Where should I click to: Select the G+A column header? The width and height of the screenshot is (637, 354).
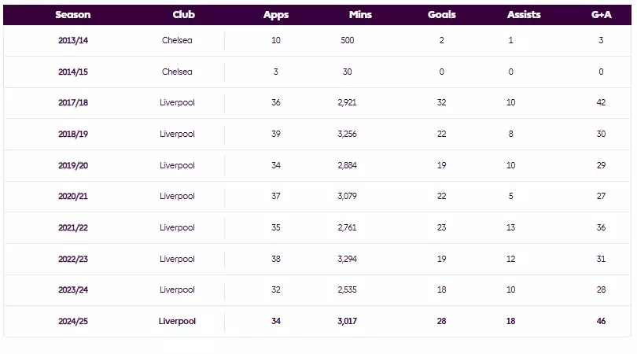pyautogui.click(x=602, y=15)
